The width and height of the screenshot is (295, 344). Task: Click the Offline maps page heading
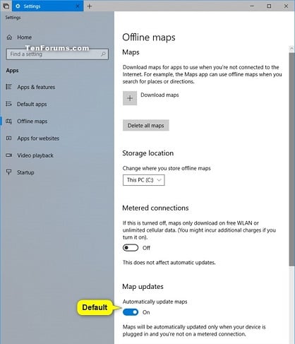(149, 37)
